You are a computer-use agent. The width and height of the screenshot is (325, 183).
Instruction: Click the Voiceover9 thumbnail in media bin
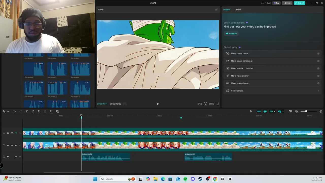pos(34,88)
